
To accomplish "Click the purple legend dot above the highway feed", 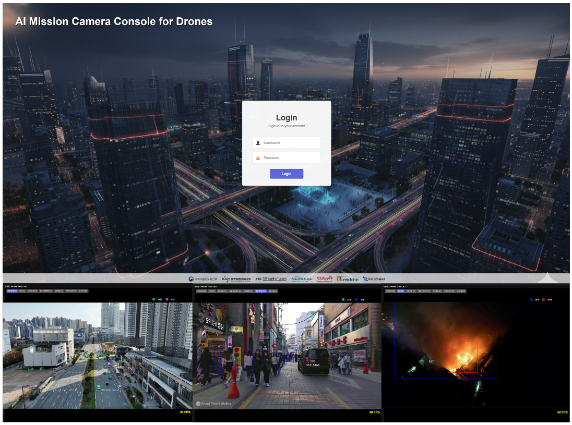I will [x=167, y=299].
